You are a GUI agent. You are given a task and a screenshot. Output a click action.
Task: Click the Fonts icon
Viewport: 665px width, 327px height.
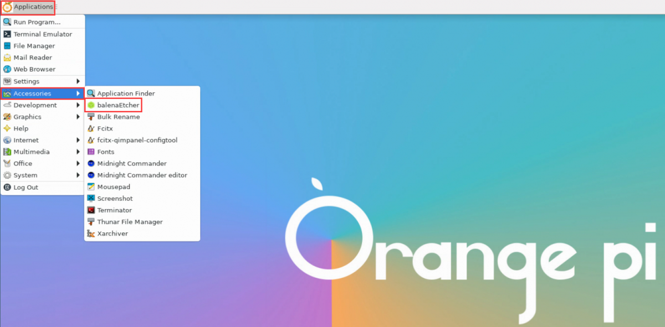(91, 152)
